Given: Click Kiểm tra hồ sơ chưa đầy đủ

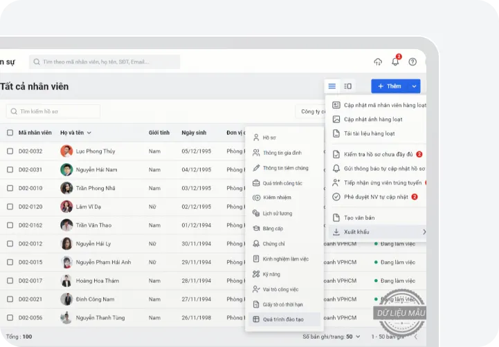Looking at the screenshot, I should tap(377, 154).
